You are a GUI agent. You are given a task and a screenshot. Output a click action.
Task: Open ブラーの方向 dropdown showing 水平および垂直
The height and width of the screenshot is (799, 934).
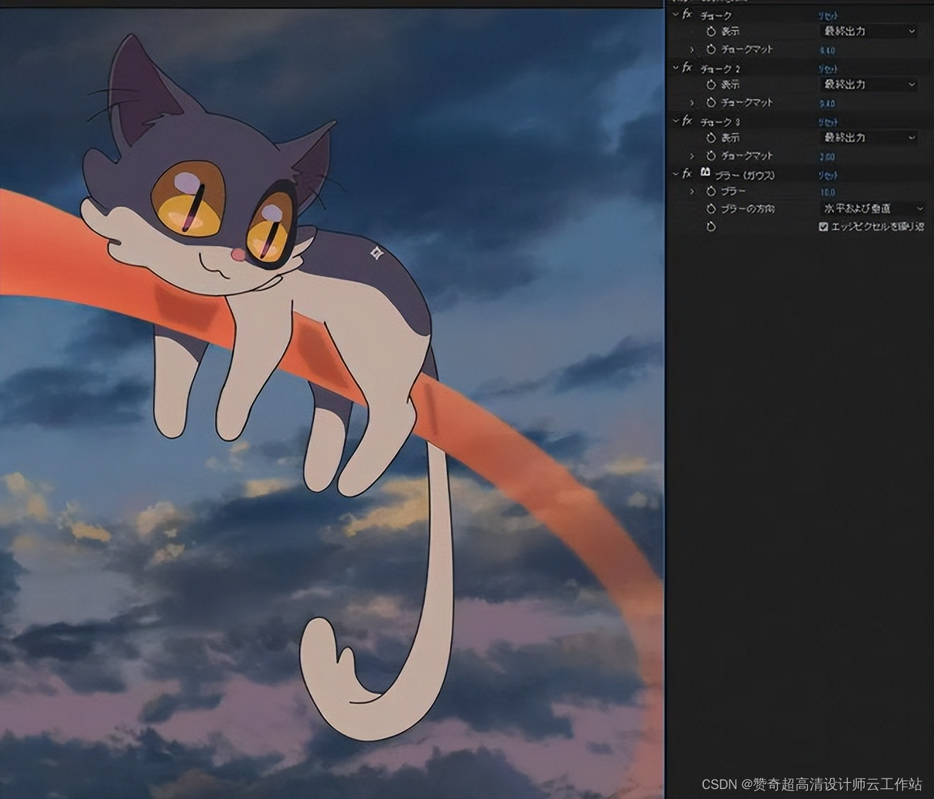[872, 209]
